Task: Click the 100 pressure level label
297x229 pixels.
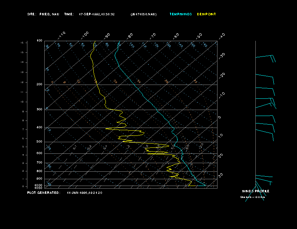Action: click(39, 41)
